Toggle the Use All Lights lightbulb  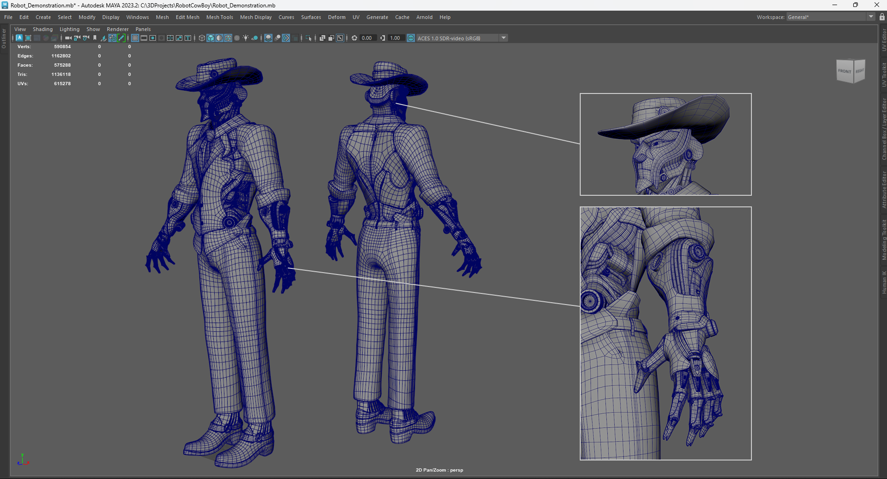(x=246, y=38)
